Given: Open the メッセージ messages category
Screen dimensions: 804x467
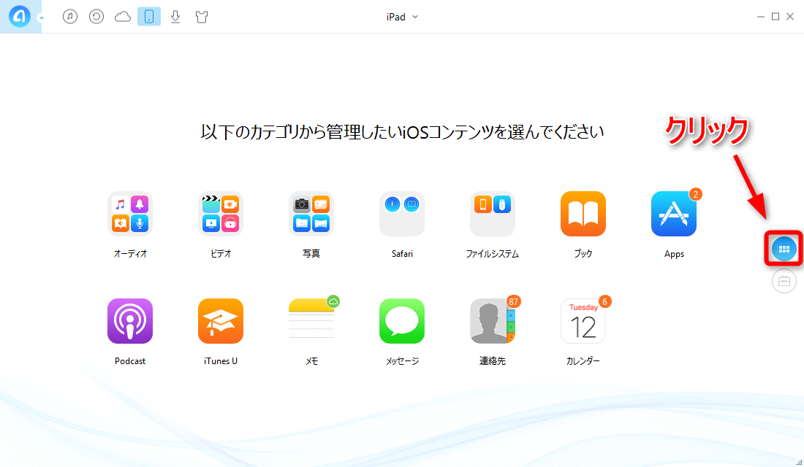Looking at the screenshot, I should click(402, 321).
